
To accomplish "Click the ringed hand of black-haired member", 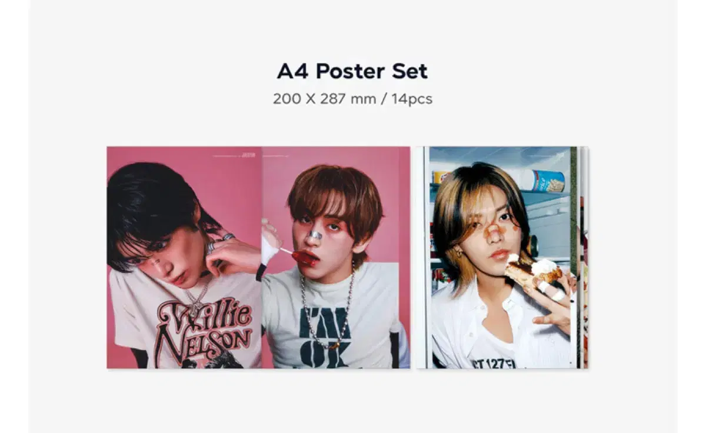I will click(232, 254).
